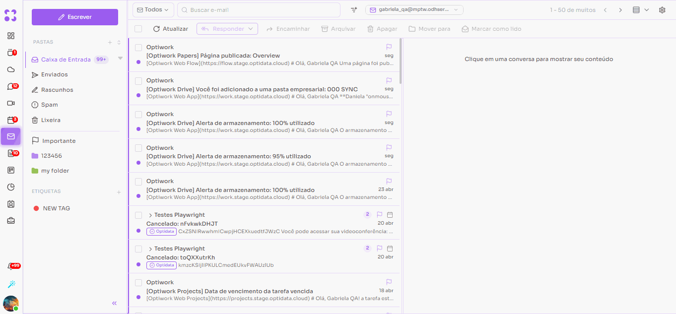Open search filter sliders icon
The width and height of the screenshot is (676, 314).
tap(354, 10)
